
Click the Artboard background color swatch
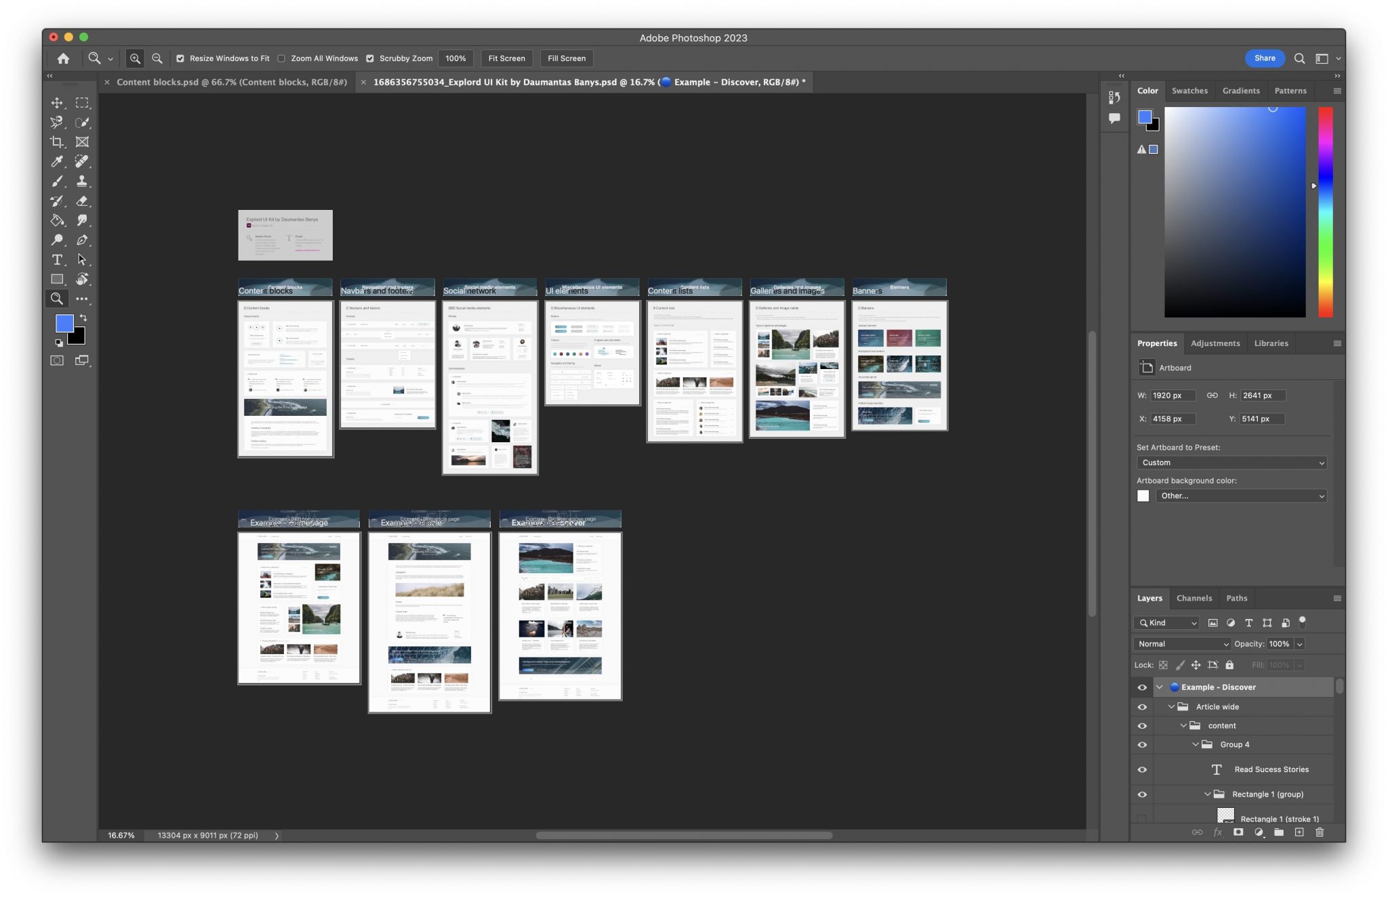(x=1143, y=496)
